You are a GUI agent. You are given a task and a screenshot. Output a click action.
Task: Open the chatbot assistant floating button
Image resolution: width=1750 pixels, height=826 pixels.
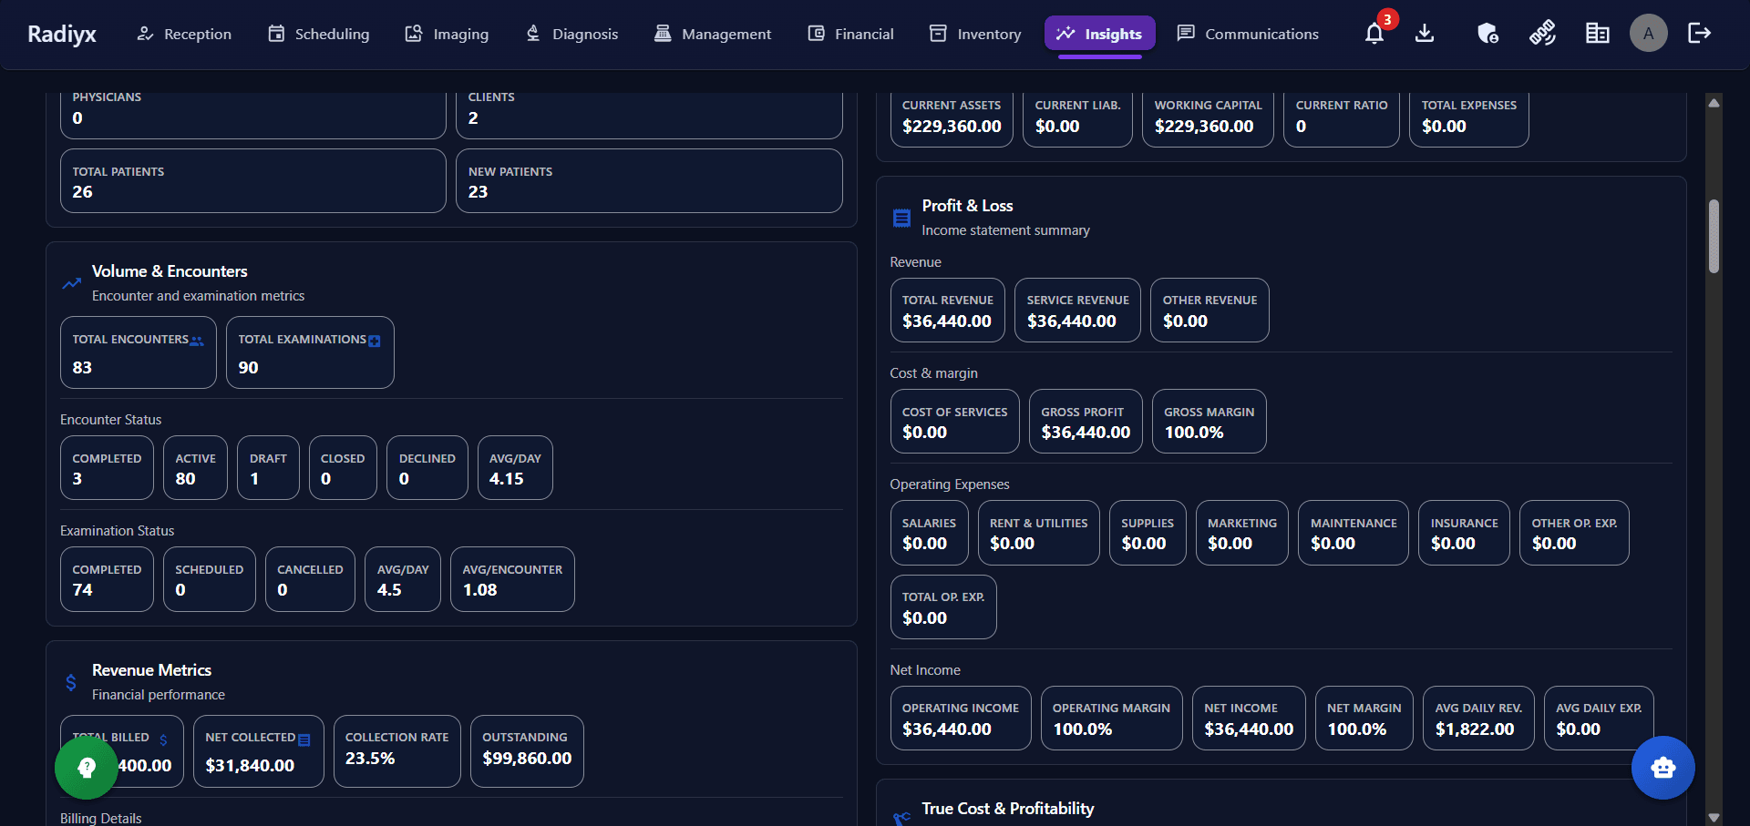point(1662,768)
